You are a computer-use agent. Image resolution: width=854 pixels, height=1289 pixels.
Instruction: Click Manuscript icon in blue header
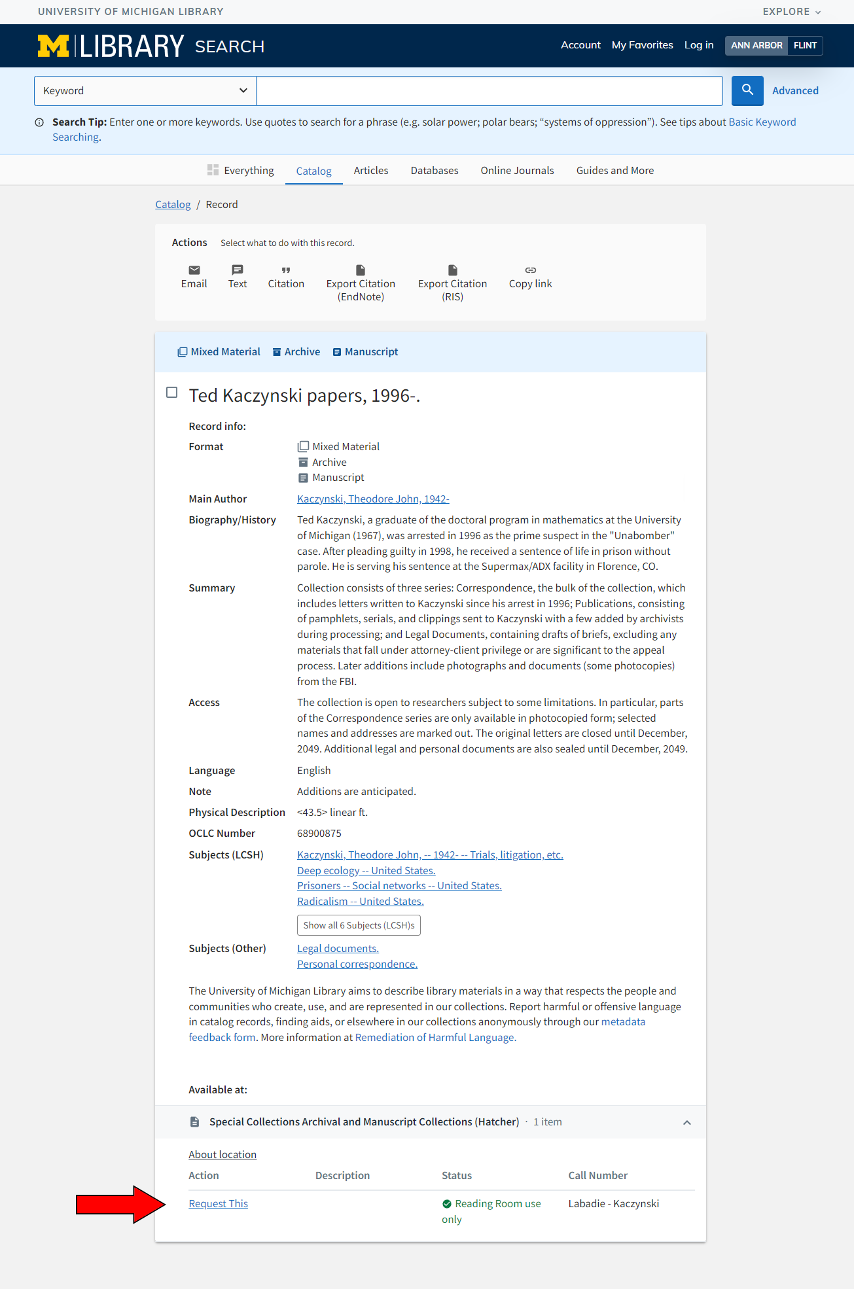pos(337,352)
